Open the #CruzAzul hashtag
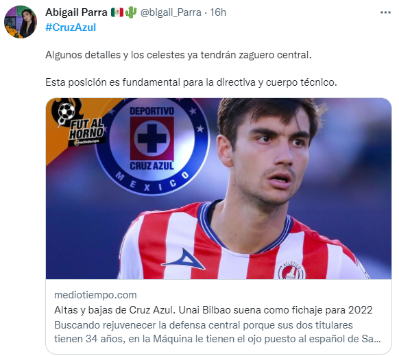The height and width of the screenshot is (356, 399). (x=71, y=27)
